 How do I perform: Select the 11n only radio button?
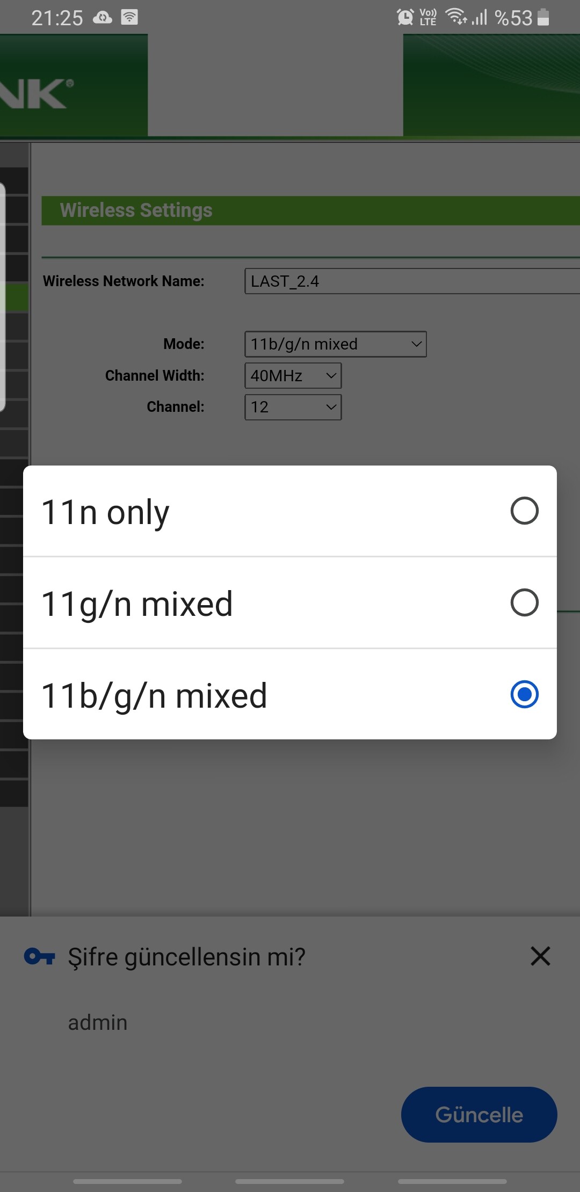524,511
